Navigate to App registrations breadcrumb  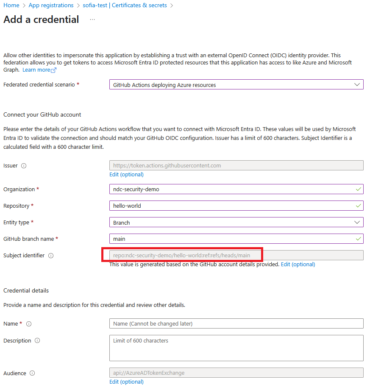pos(51,5)
